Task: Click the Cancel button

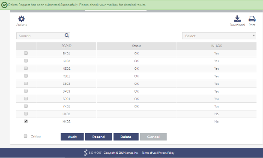Action: pos(153,137)
